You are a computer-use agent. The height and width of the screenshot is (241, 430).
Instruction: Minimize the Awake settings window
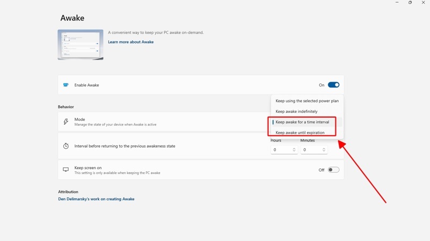pyautogui.click(x=397, y=3)
